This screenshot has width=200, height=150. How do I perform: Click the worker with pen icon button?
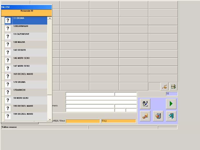pyautogui.click(x=145, y=104)
